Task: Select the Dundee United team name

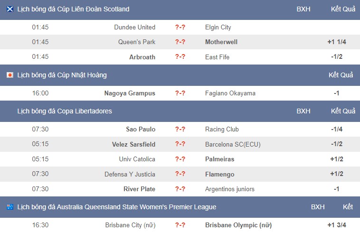Action: tap(134, 28)
